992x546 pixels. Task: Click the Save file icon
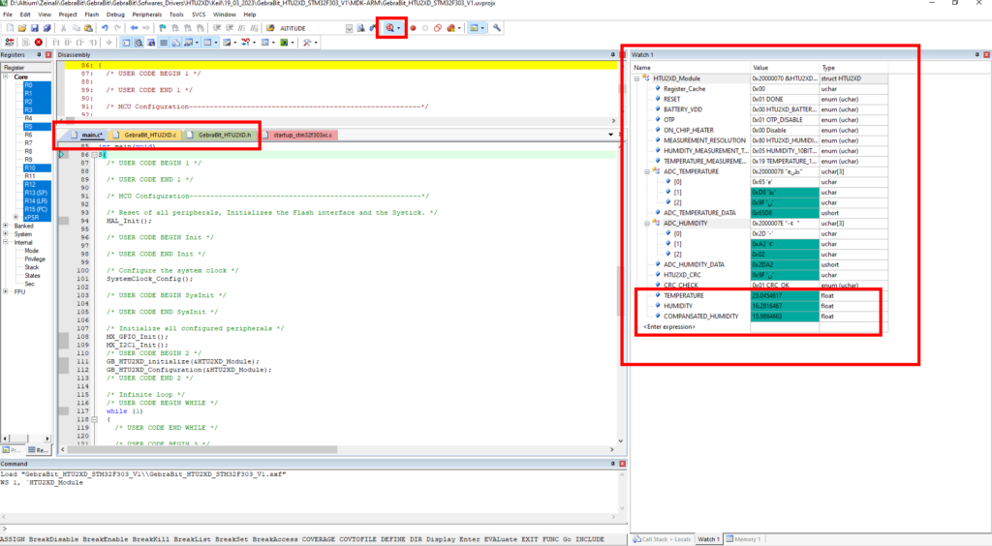coord(34,28)
